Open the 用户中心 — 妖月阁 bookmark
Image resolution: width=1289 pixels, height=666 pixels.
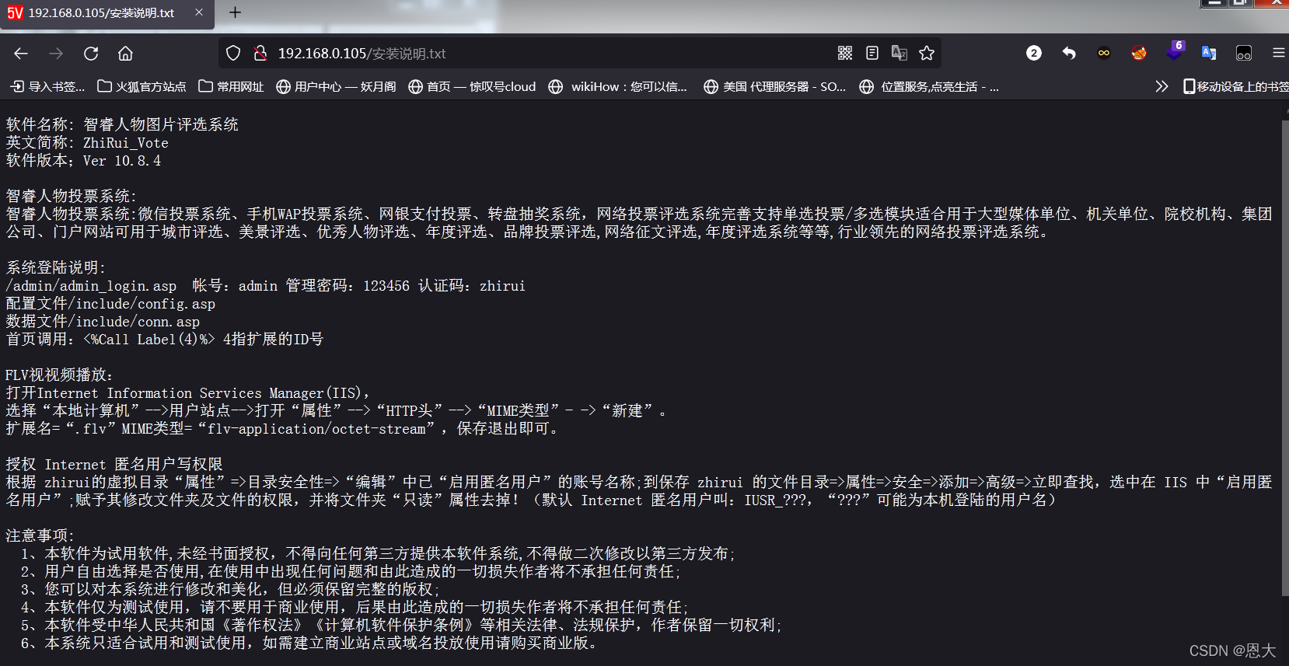(336, 86)
